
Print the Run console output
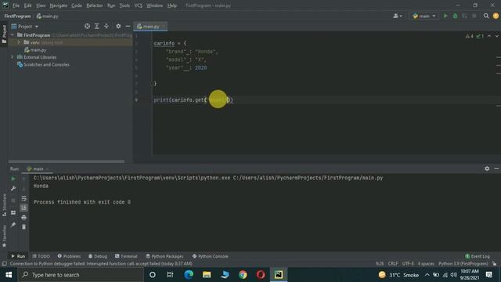pyautogui.click(x=24, y=218)
